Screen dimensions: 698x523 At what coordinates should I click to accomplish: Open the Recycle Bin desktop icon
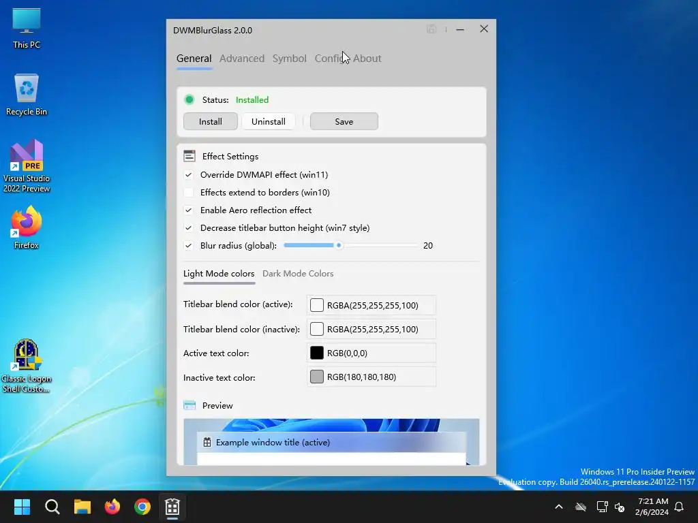click(x=27, y=95)
